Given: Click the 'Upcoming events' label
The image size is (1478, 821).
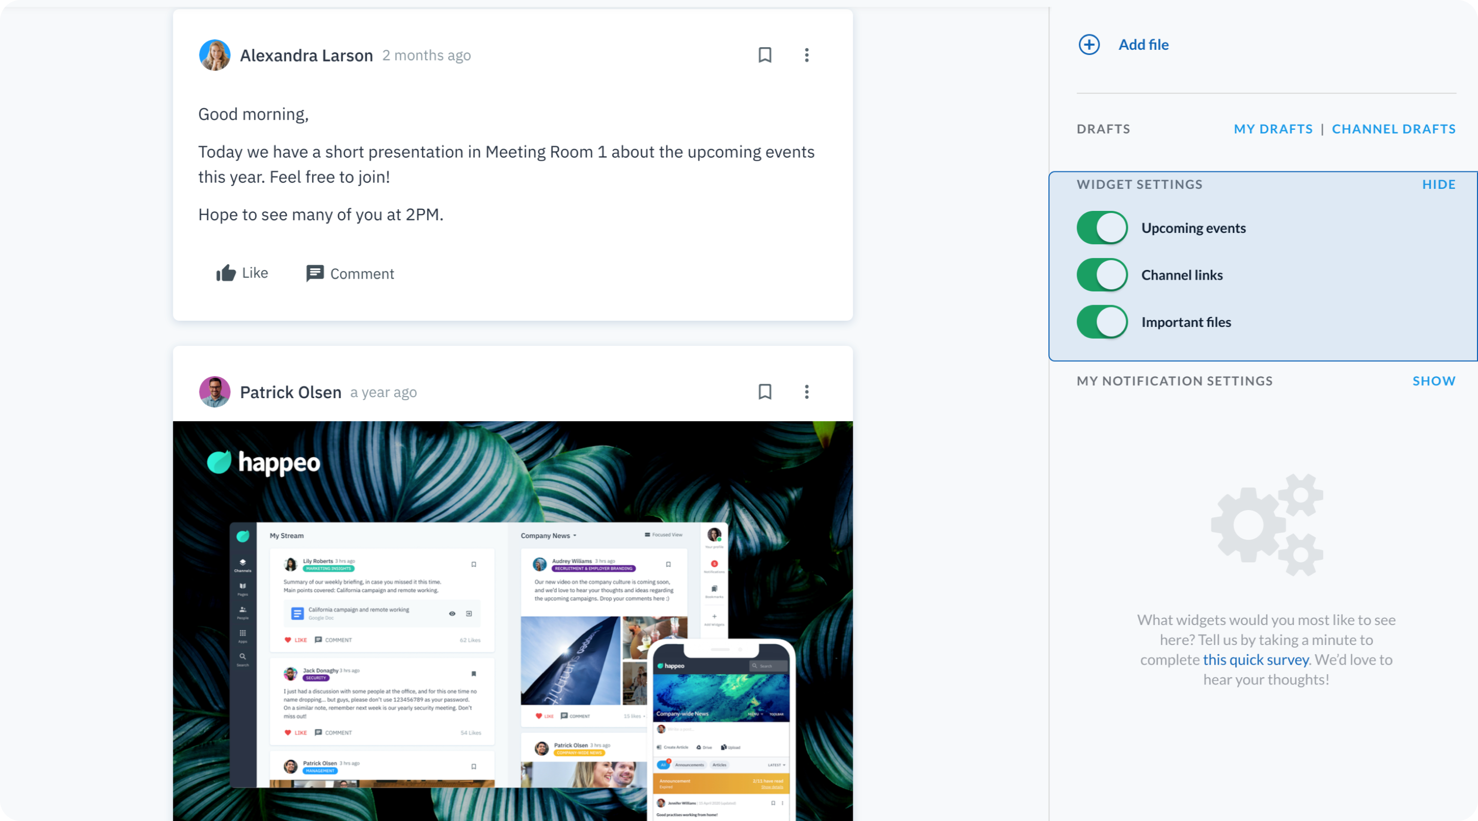Looking at the screenshot, I should [x=1193, y=228].
